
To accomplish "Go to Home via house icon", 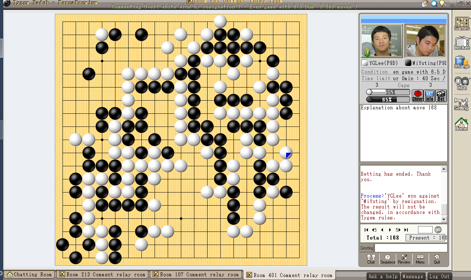I will coord(461,124).
